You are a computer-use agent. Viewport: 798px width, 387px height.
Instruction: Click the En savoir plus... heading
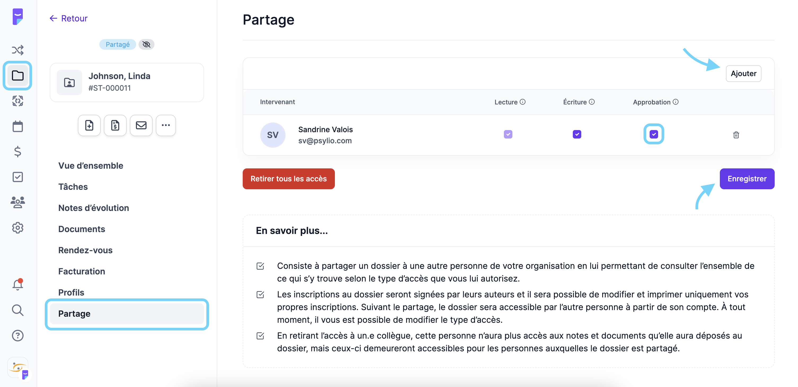tap(291, 231)
